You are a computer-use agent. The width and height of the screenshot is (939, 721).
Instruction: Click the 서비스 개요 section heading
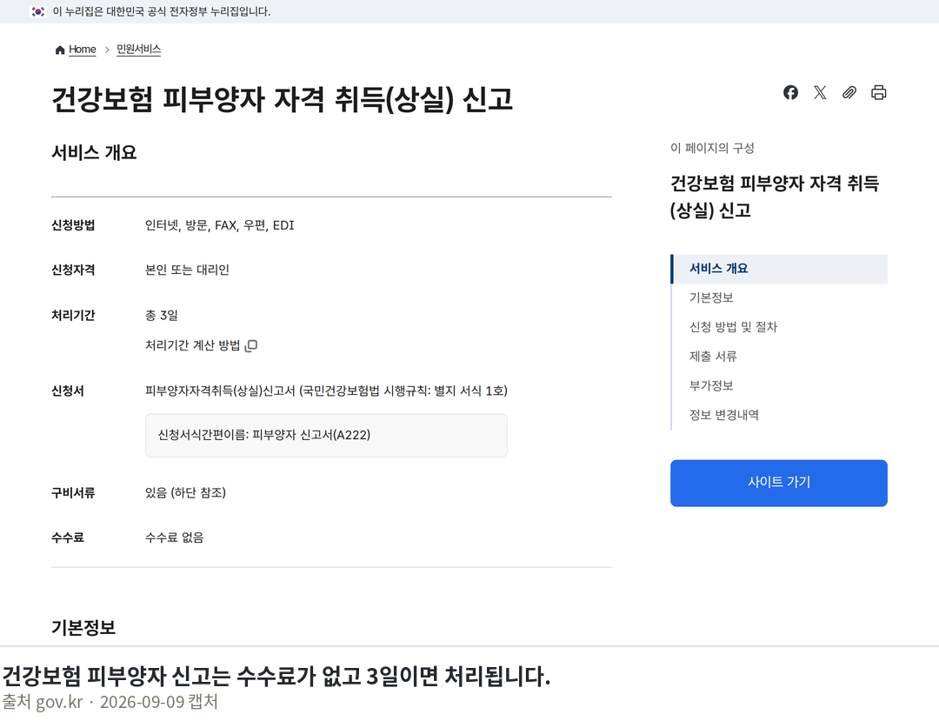[x=94, y=153]
